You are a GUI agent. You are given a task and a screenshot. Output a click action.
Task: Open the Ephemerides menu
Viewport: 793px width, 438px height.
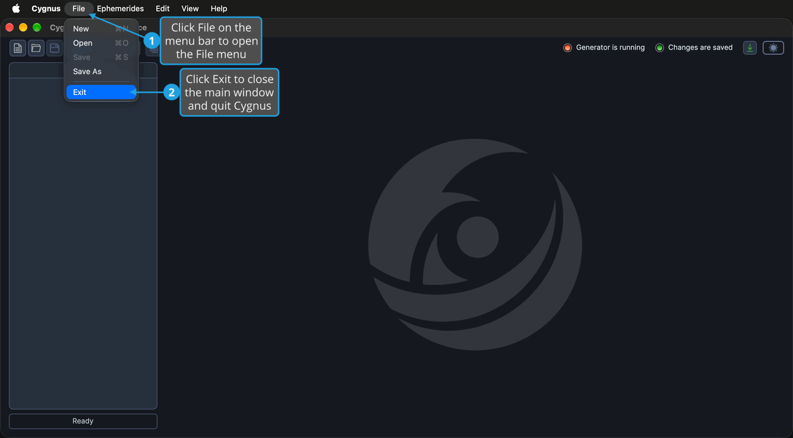pos(121,8)
